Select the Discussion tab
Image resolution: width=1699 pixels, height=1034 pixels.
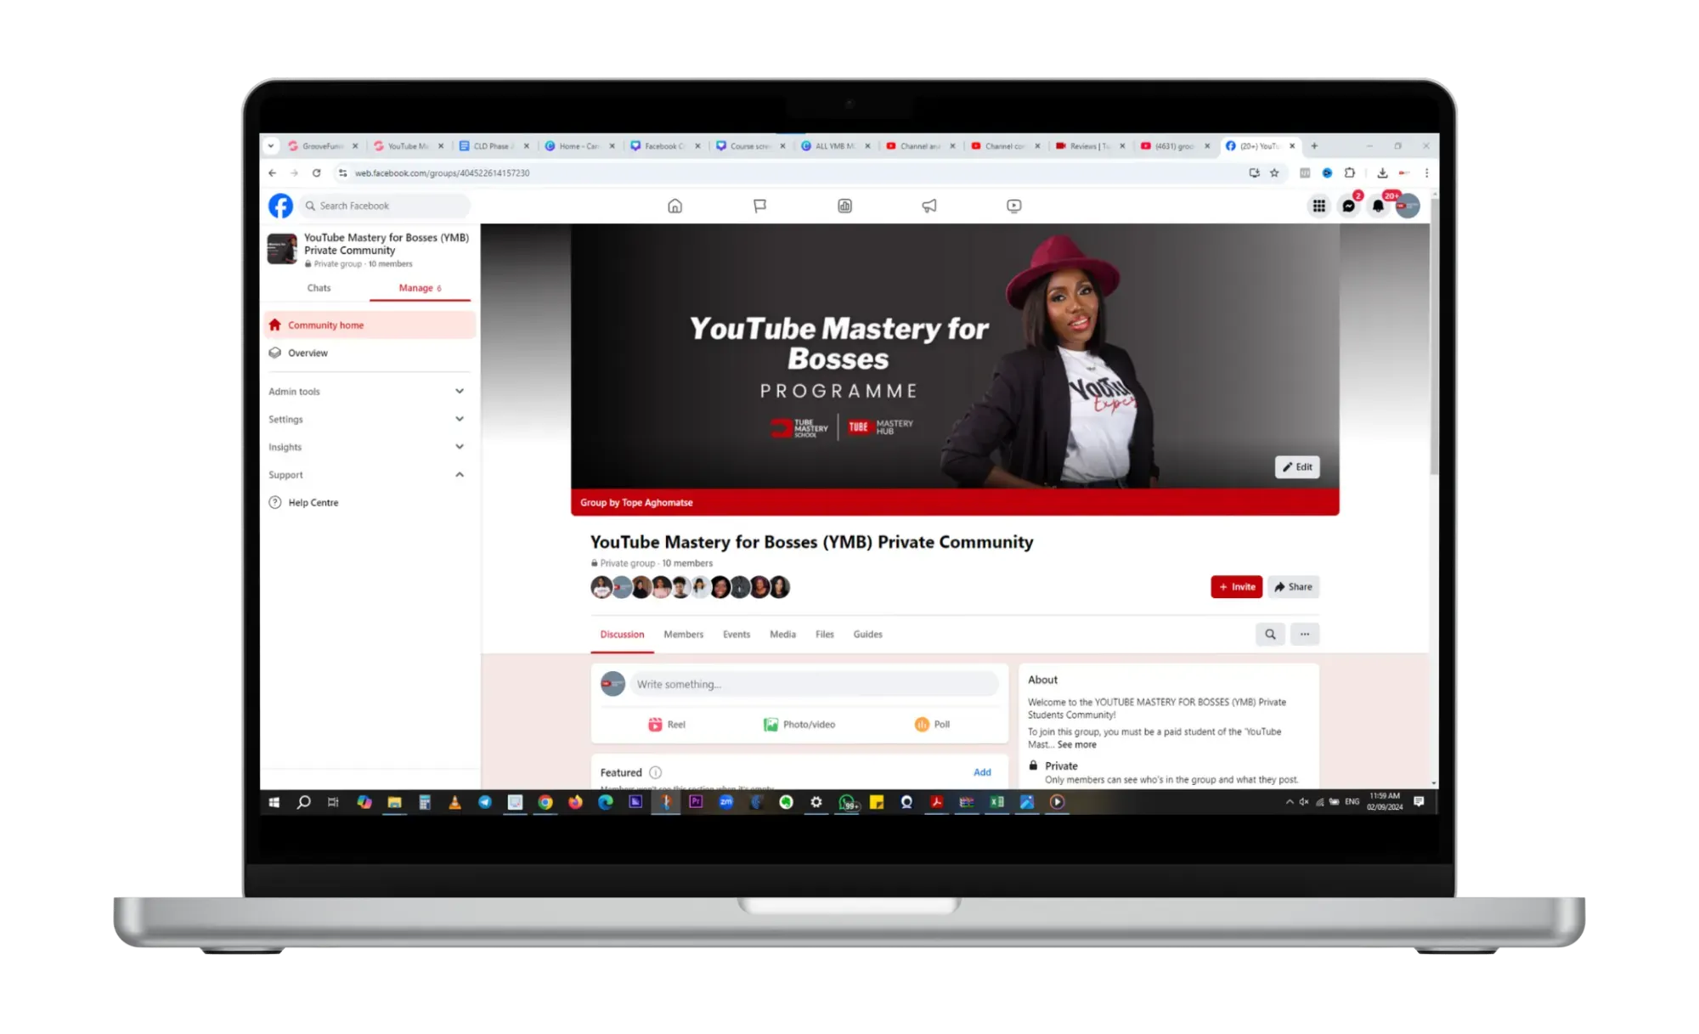(x=622, y=635)
